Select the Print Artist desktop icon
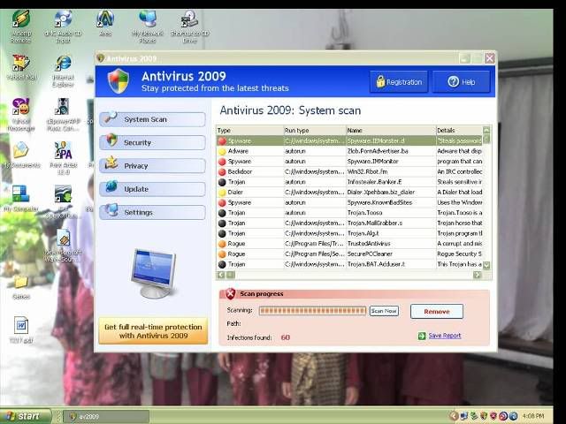The width and height of the screenshot is (566, 424). coord(63,158)
